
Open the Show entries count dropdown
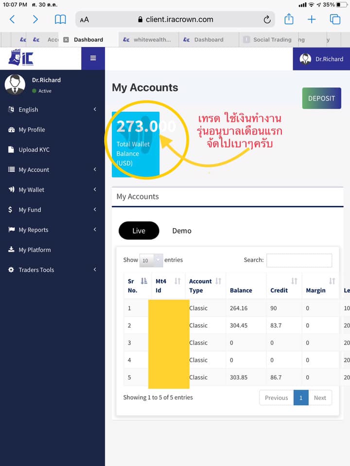click(x=151, y=260)
